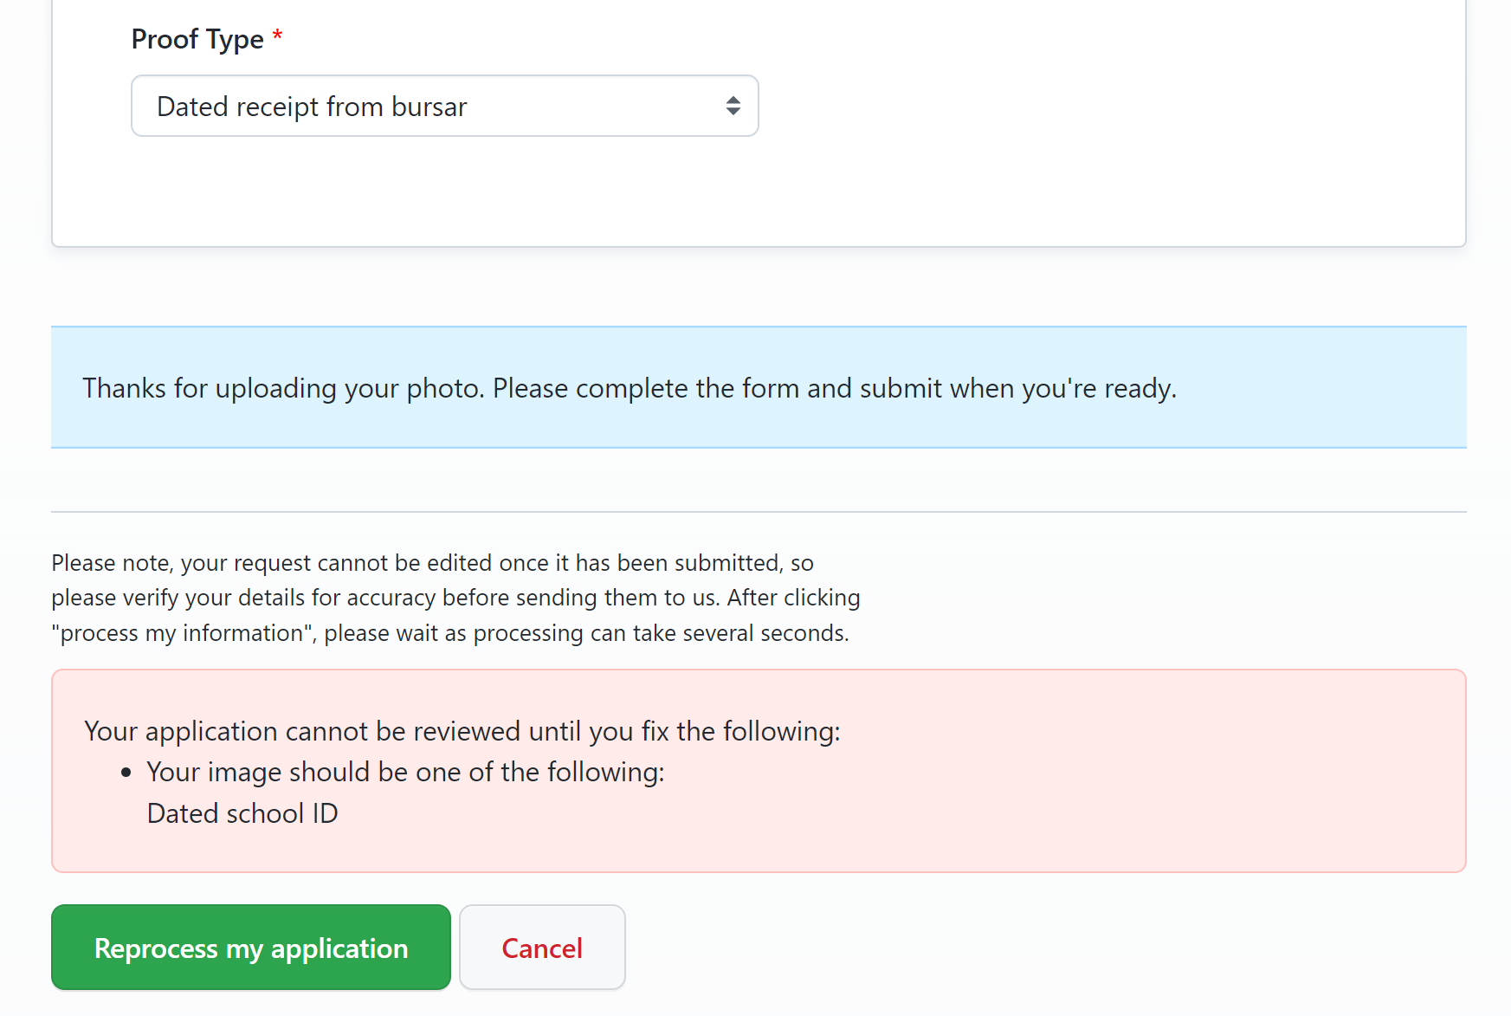Click the application error heading text
Image resolution: width=1511 pixels, height=1016 pixels.
point(462,731)
